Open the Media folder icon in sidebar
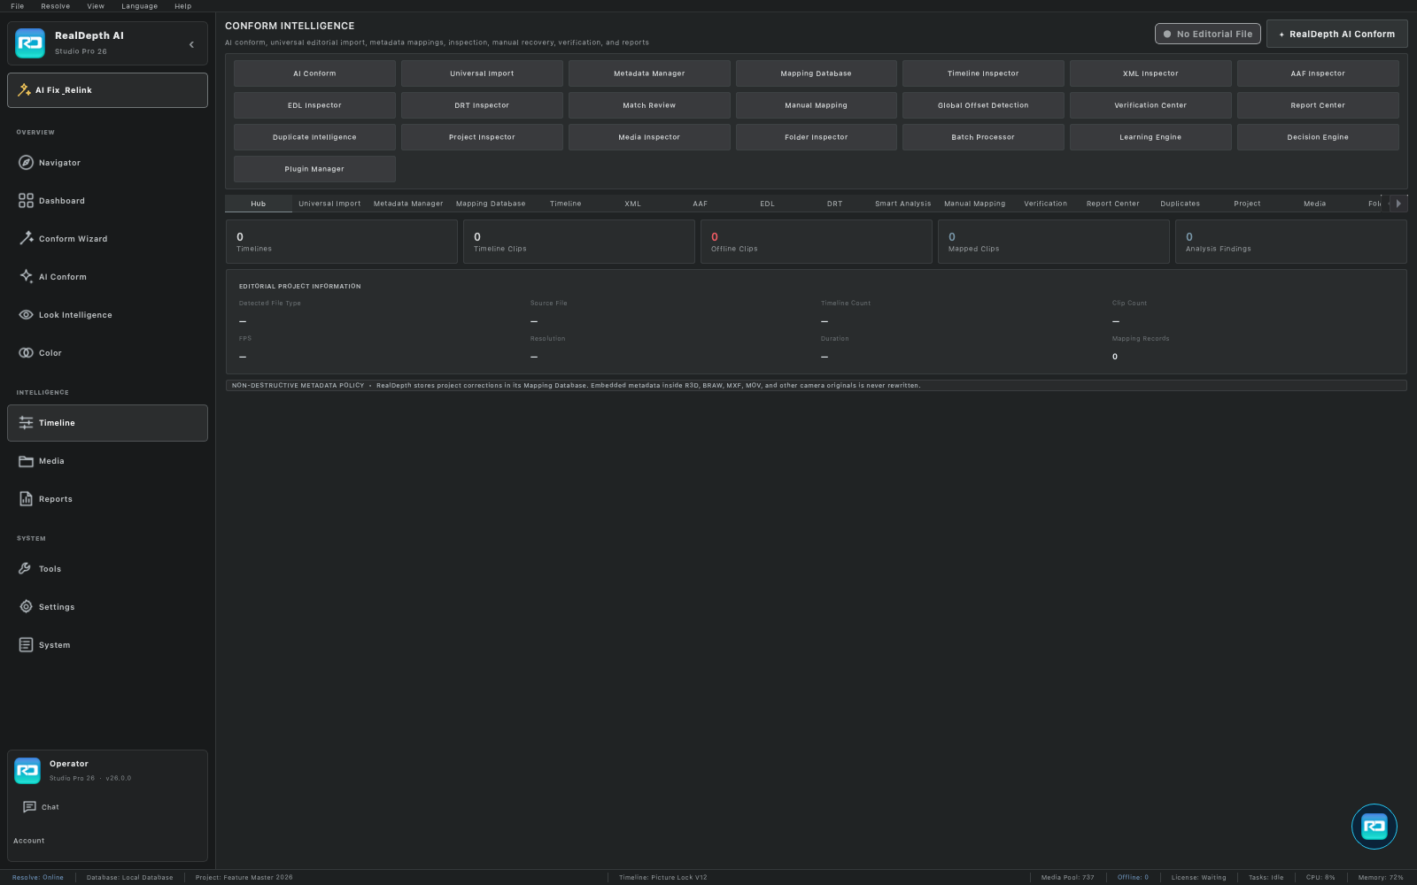1417x885 pixels. click(x=26, y=461)
